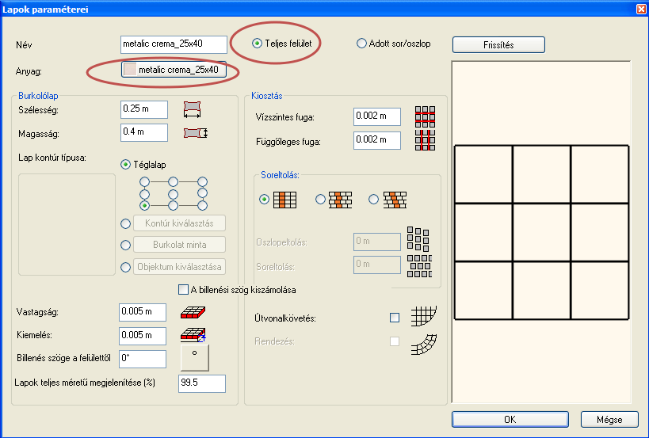Select the Teljes felület radio button
Image resolution: width=649 pixels, height=438 pixels.
257,43
